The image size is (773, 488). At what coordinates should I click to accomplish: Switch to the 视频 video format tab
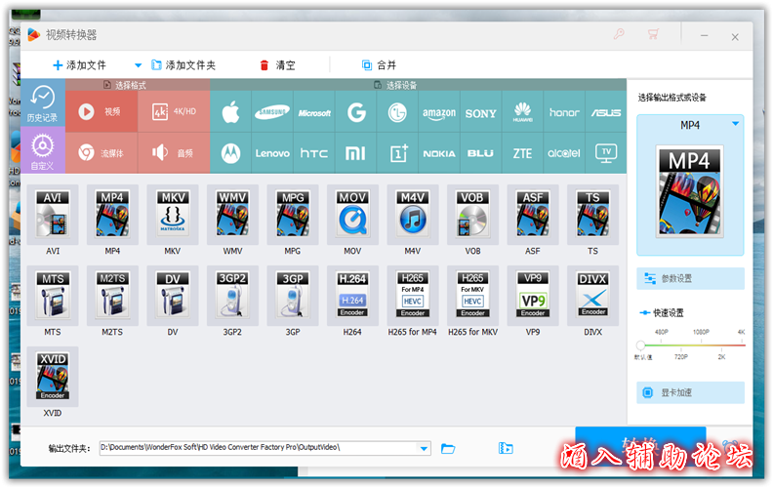(102, 112)
